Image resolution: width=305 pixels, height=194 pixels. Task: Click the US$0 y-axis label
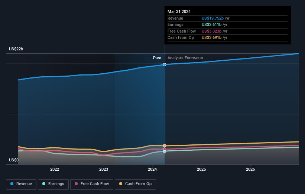14,160
